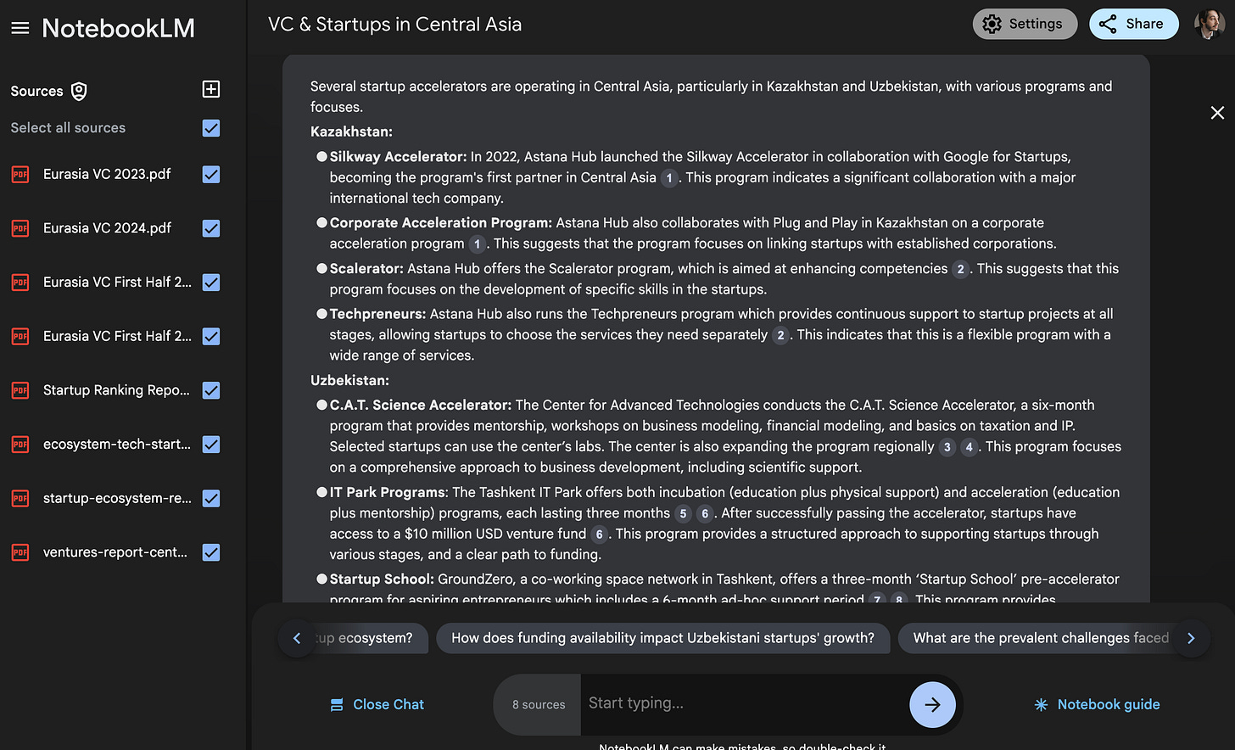Click citation number 3 in C.A.T. section
The height and width of the screenshot is (750, 1235).
[x=947, y=447]
